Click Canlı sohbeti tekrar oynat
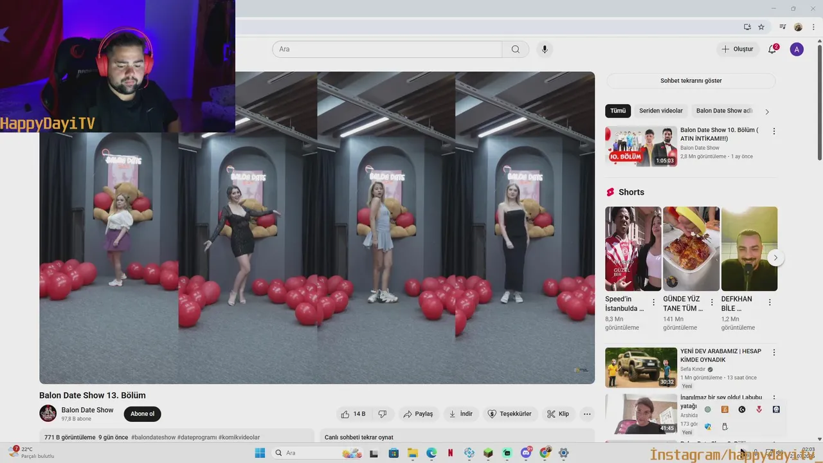 [x=359, y=437]
